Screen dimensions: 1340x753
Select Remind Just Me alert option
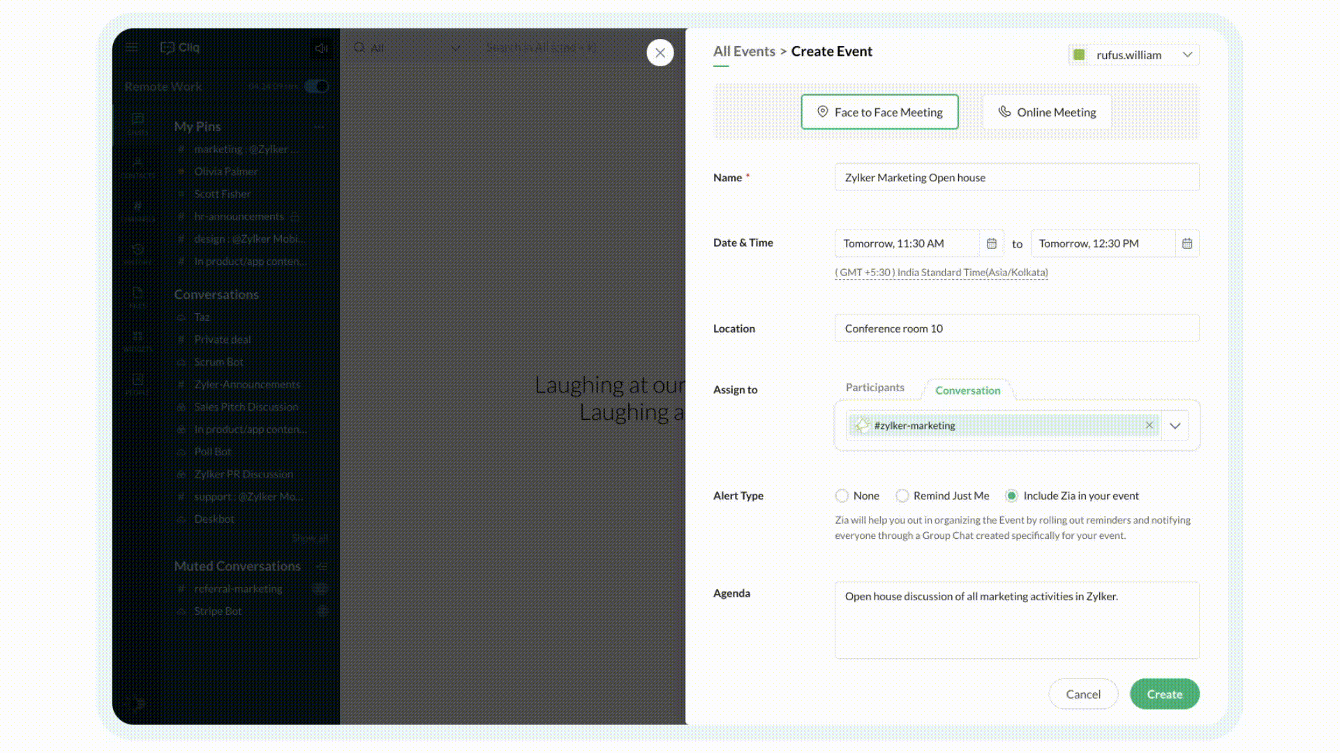coord(902,496)
